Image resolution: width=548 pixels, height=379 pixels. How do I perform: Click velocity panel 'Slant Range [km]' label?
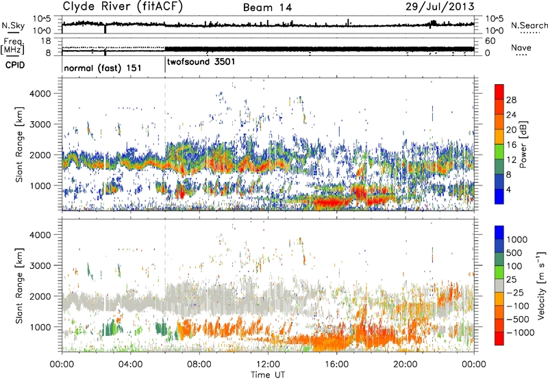pos(19,285)
